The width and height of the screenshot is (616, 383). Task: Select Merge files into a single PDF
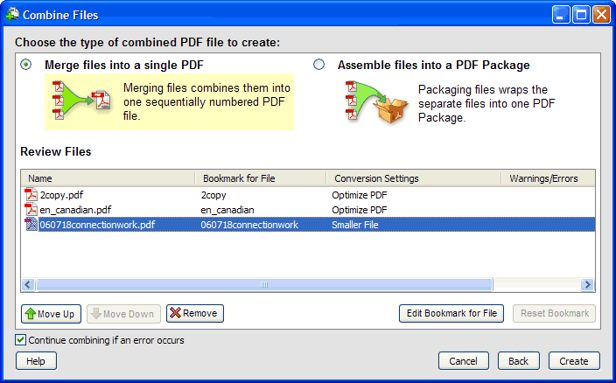tap(26, 65)
